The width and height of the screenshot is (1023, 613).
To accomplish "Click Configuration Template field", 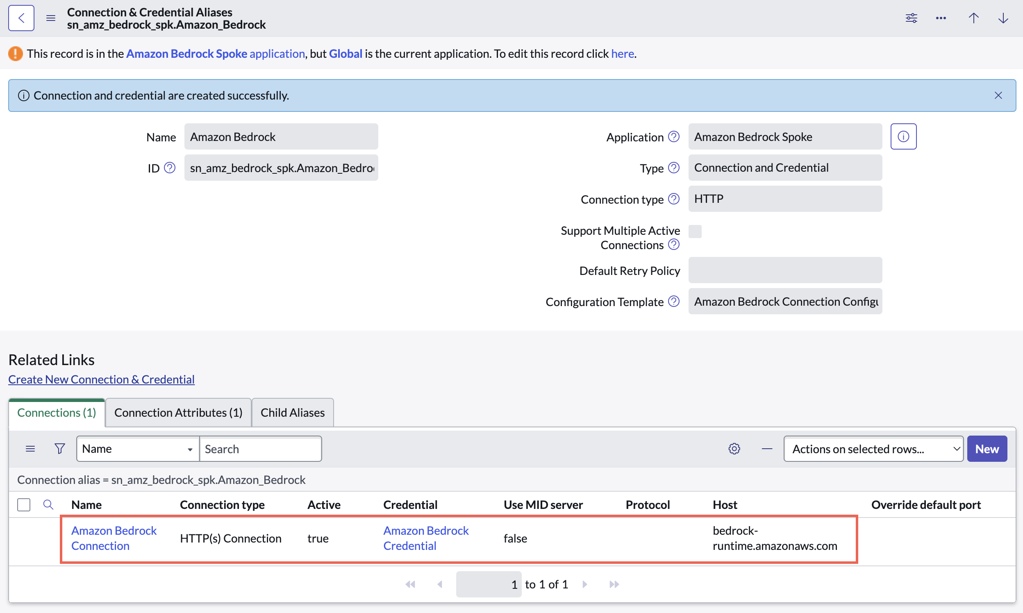I will pyautogui.click(x=785, y=302).
